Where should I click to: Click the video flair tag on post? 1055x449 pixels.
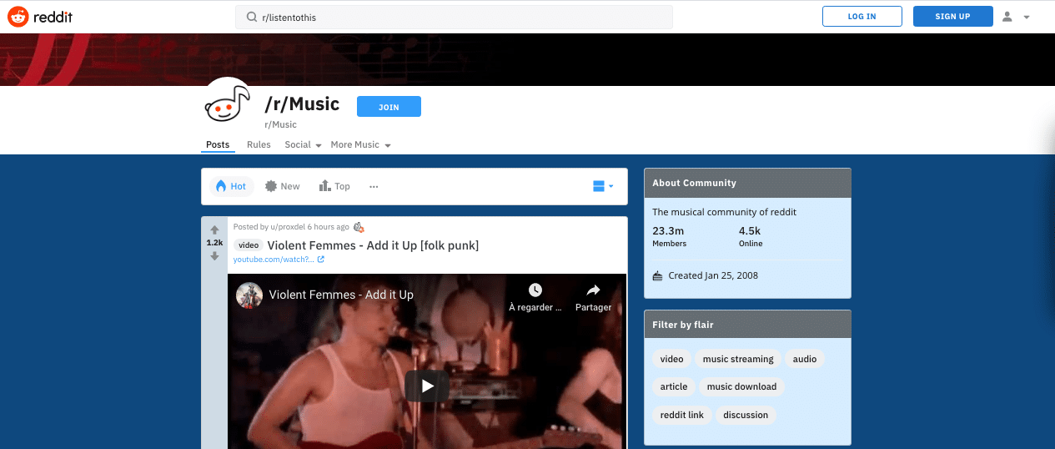click(x=249, y=245)
